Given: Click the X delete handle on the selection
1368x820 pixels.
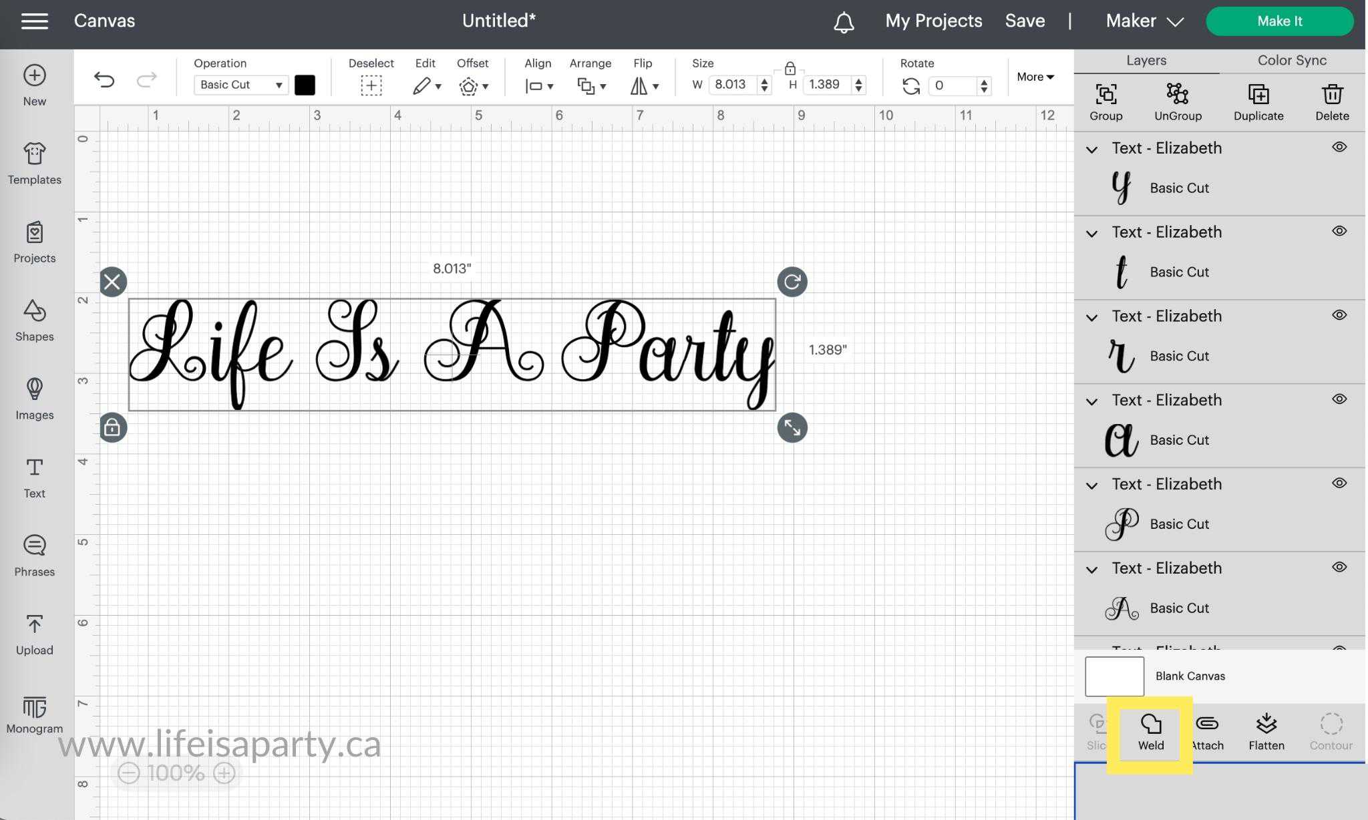Looking at the screenshot, I should click(x=112, y=282).
